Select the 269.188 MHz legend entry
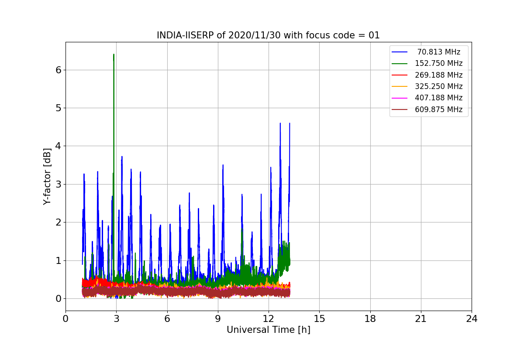This screenshot has height=349, width=524. pos(427,75)
